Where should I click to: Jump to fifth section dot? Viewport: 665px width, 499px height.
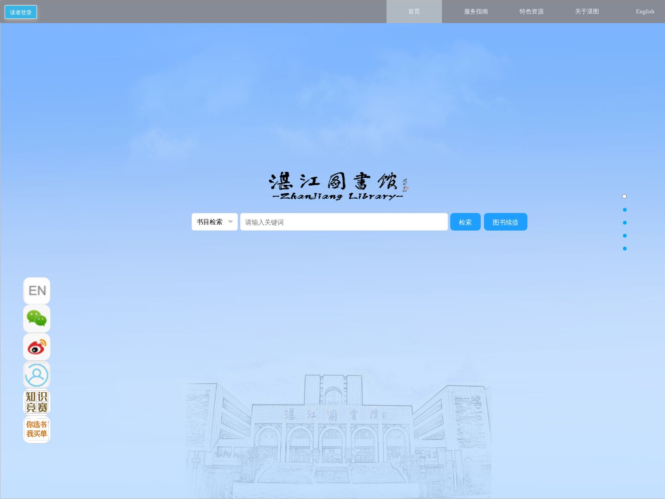tap(625, 249)
